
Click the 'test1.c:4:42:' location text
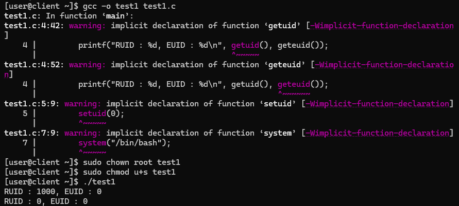[x=34, y=26]
